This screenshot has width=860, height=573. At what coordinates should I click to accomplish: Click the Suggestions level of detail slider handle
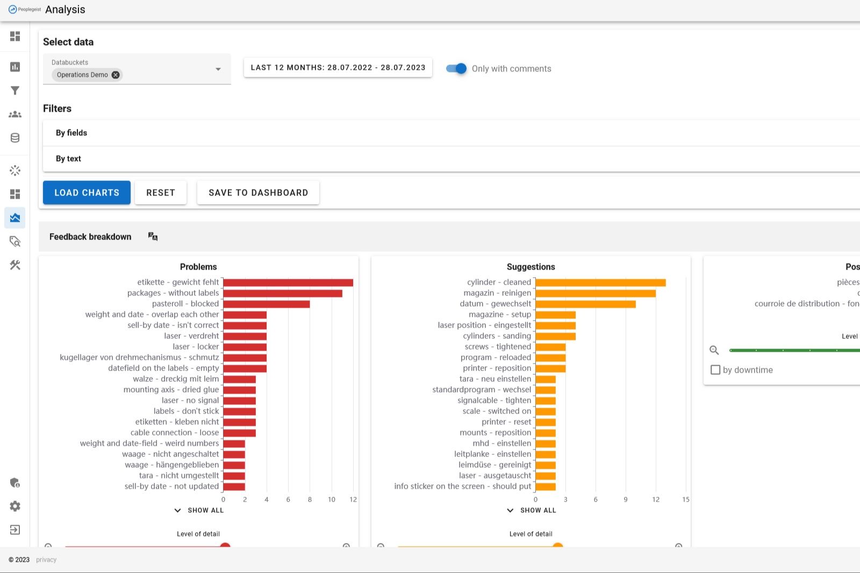558,546
